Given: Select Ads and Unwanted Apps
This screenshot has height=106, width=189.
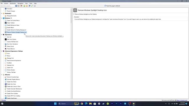Looking at the screenshot, I should pyautogui.click(x=13, y=77).
